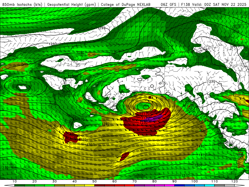The image size is (249, 187).
Task: Click the "1350" height contour label
Action: 91,145
